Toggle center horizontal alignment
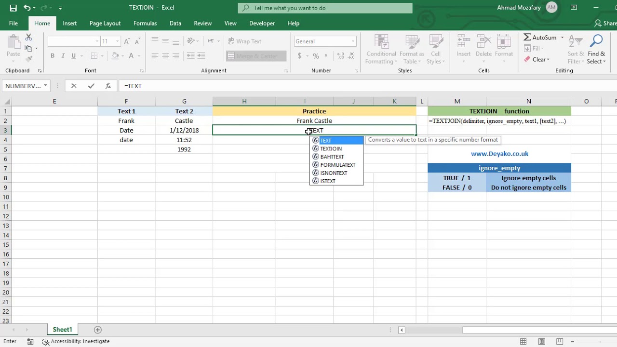This screenshot has width=617, height=347. (165, 56)
